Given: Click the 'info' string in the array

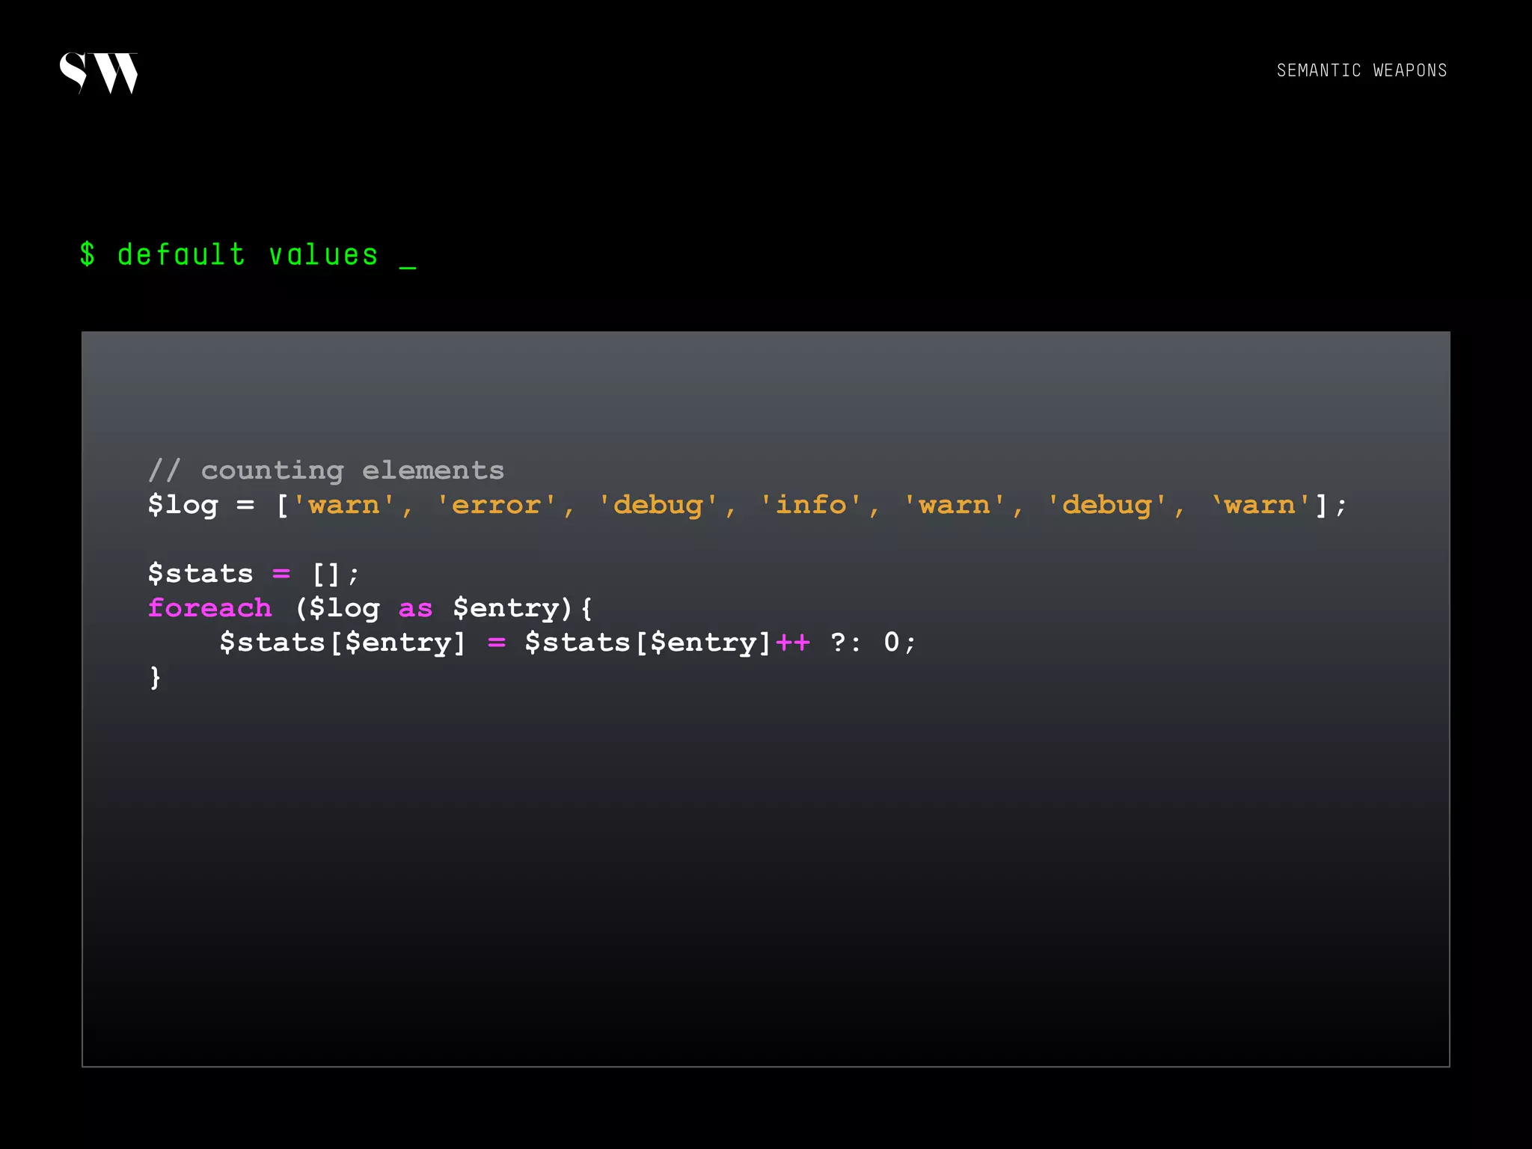Looking at the screenshot, I should pos(811,504).
